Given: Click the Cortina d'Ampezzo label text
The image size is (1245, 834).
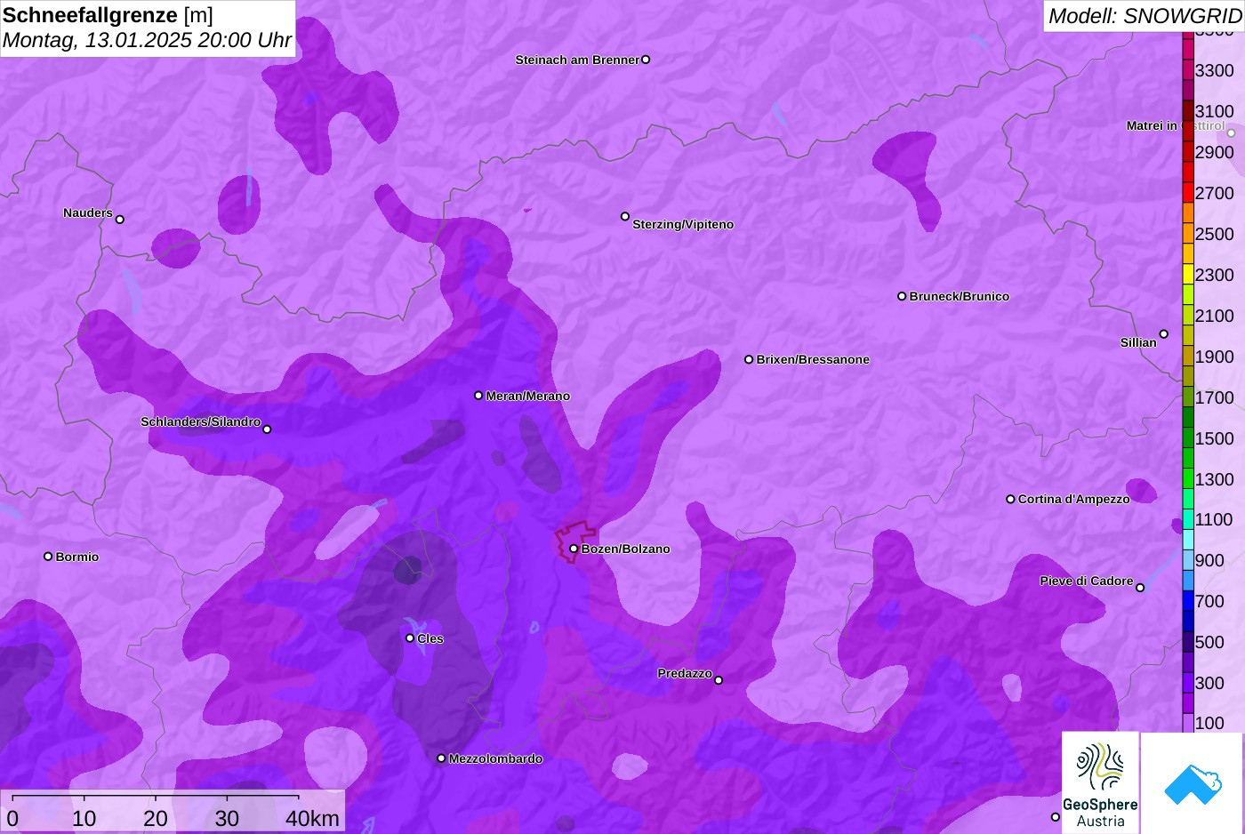Looking at the screenshot, I should (x=1074, y=499).
